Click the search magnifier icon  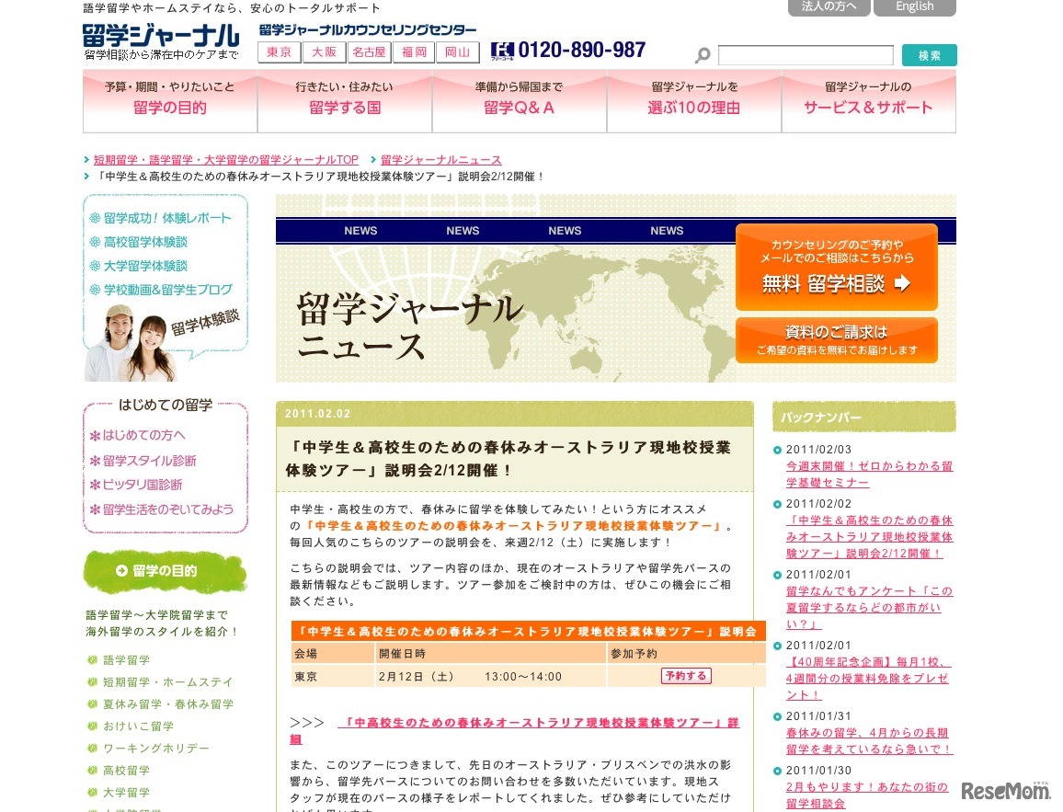pos(703,55)
